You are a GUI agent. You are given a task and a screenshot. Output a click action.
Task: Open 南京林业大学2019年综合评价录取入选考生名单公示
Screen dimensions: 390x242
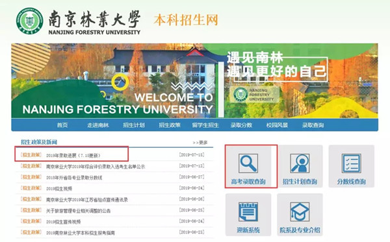click(x=96, y=167)
